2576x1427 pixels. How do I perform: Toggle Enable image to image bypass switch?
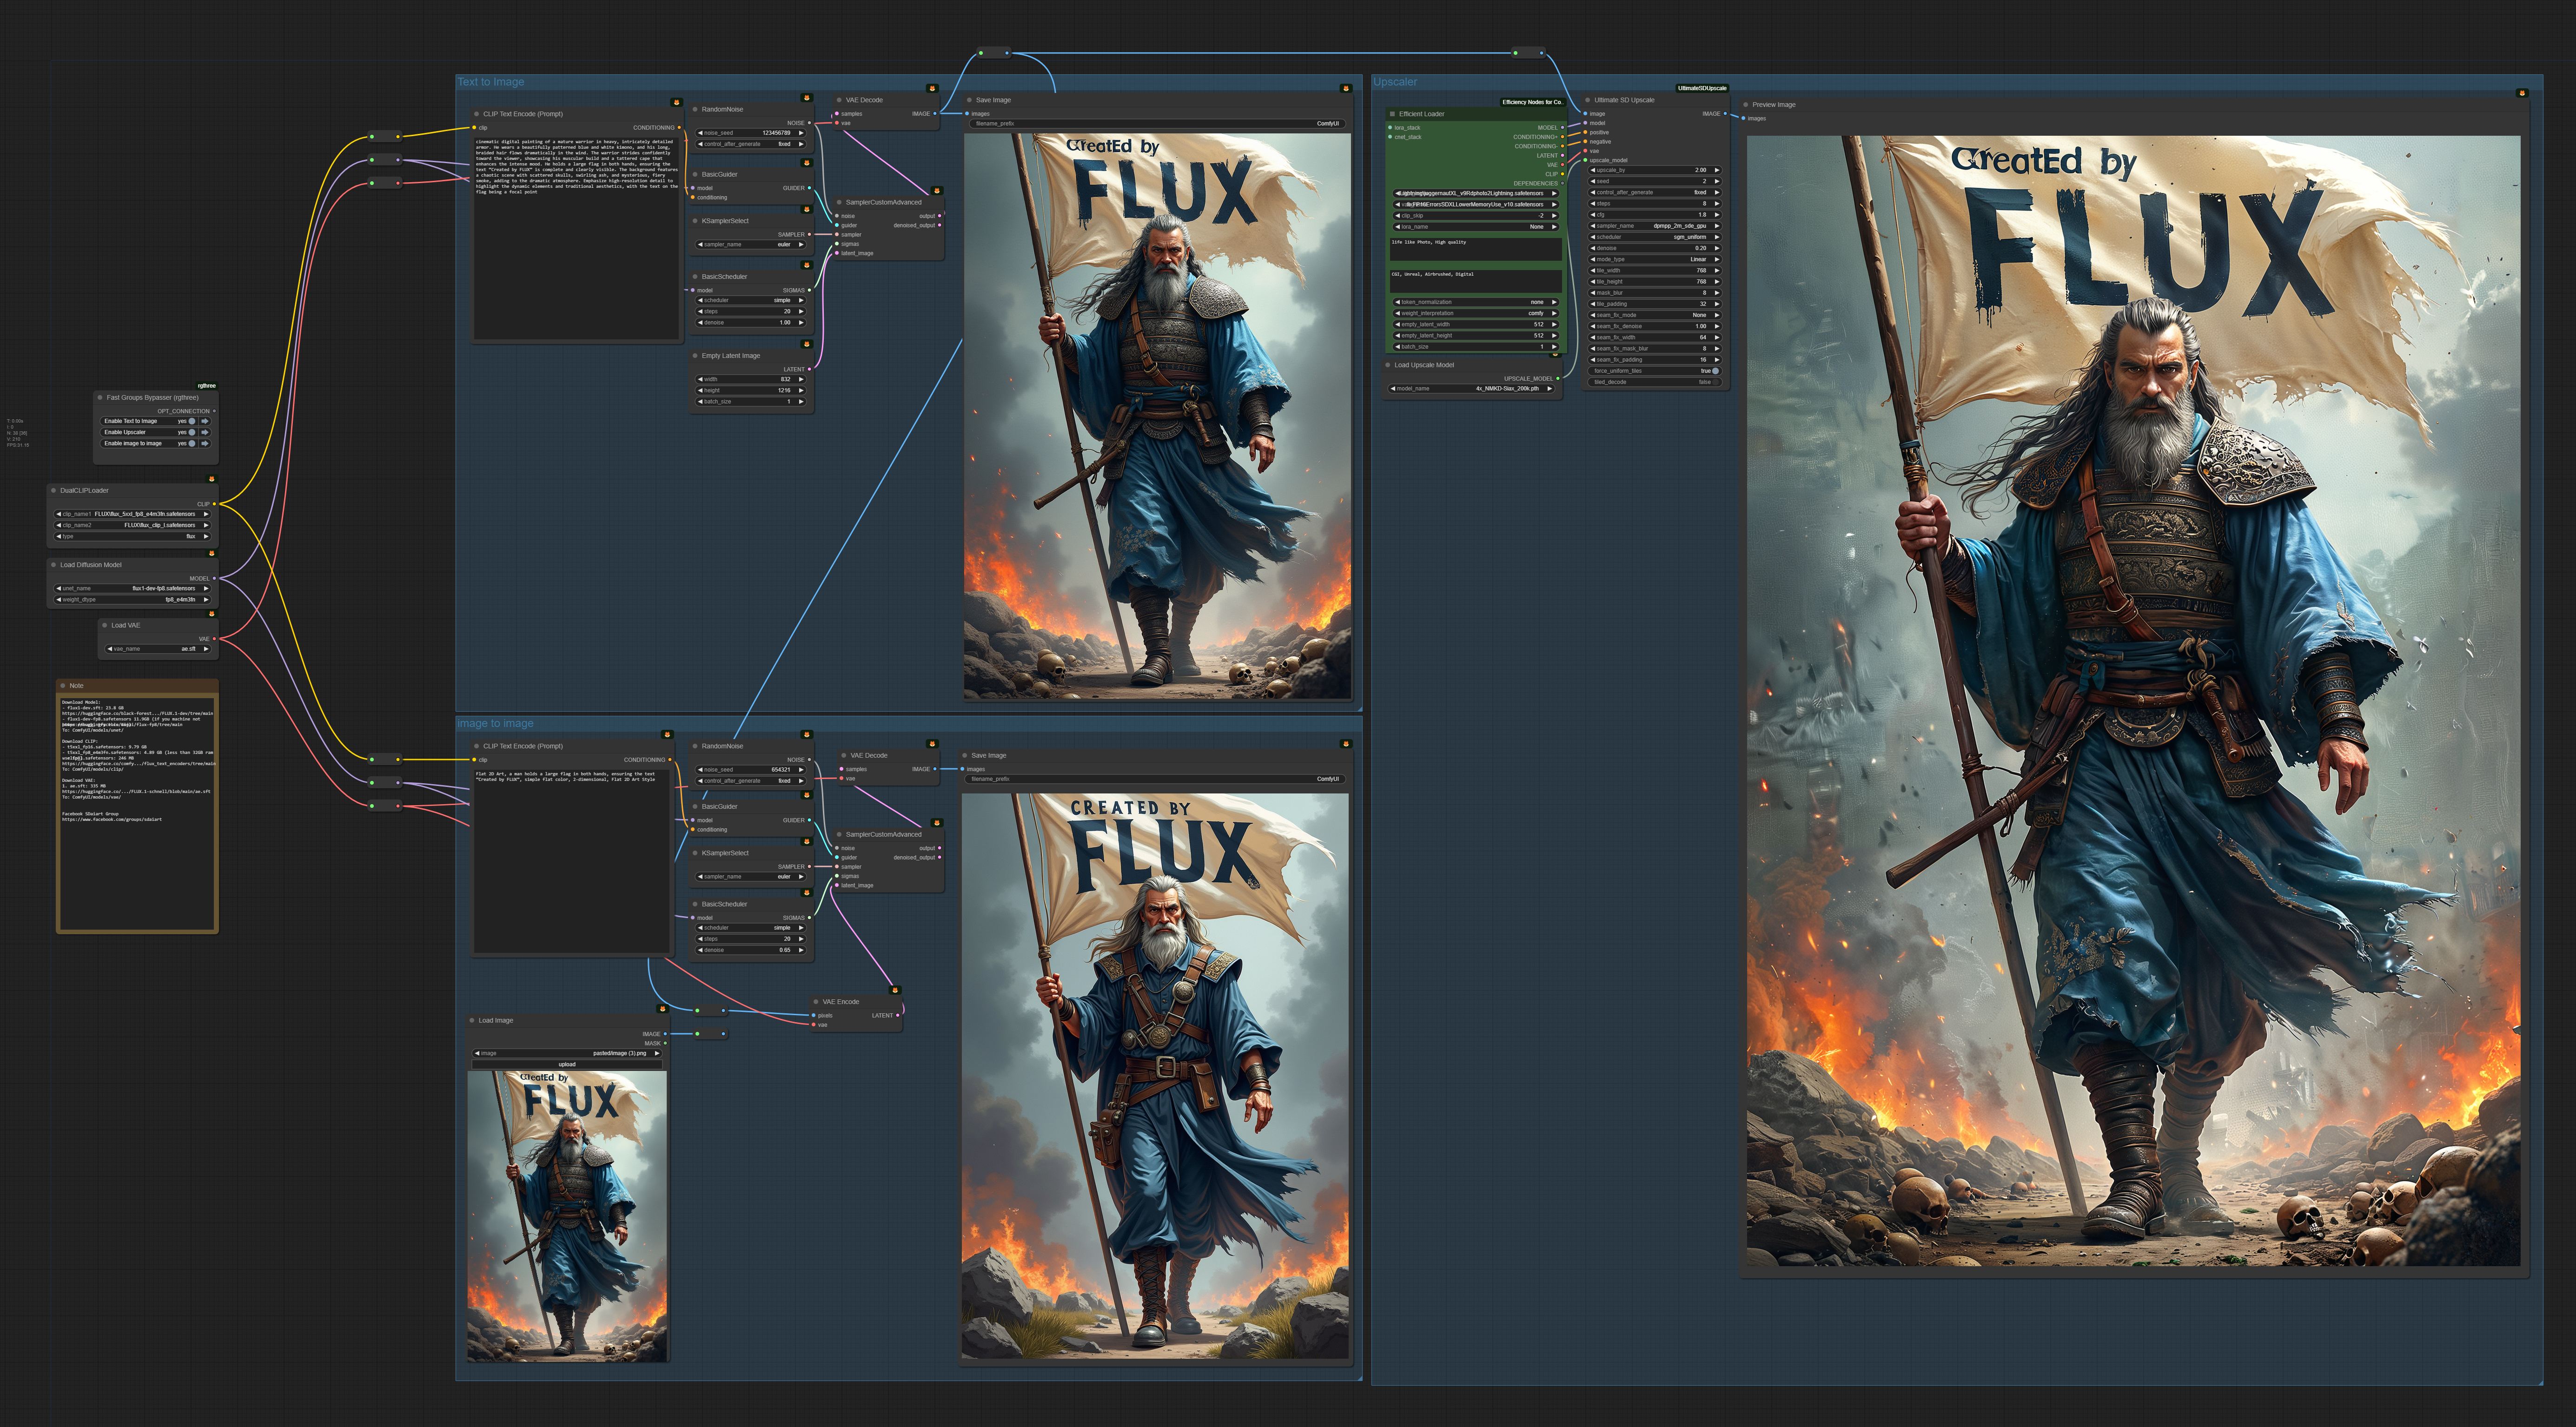[x=192, y=443]
